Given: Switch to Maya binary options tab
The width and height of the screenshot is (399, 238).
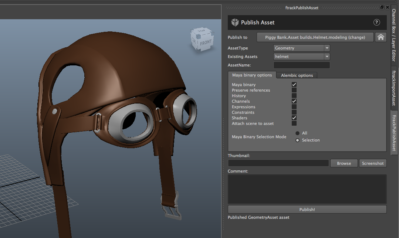Looking at the screenshot, I should (252, 75).
